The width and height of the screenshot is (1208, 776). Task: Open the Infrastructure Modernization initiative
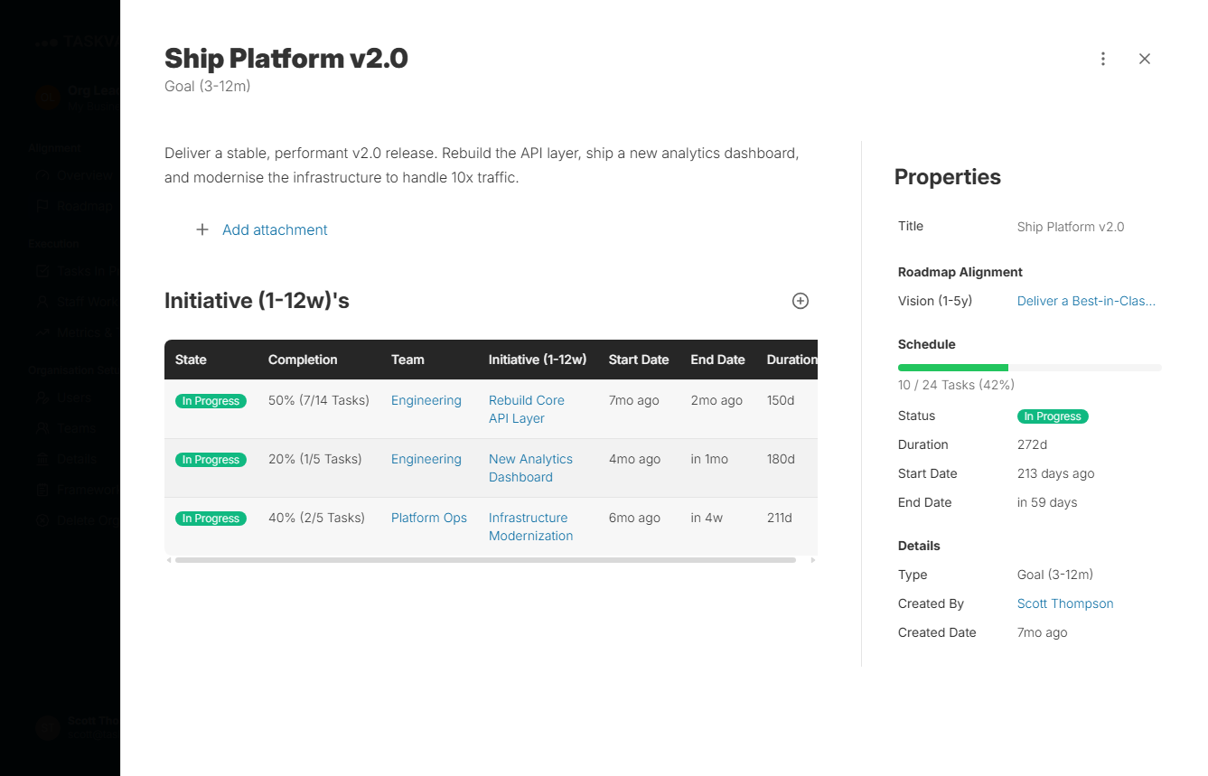[530, 527]
